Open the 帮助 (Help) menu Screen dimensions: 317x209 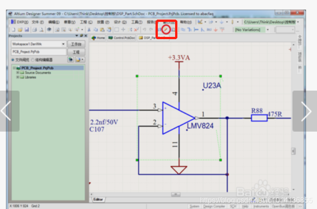pos(186,22)
